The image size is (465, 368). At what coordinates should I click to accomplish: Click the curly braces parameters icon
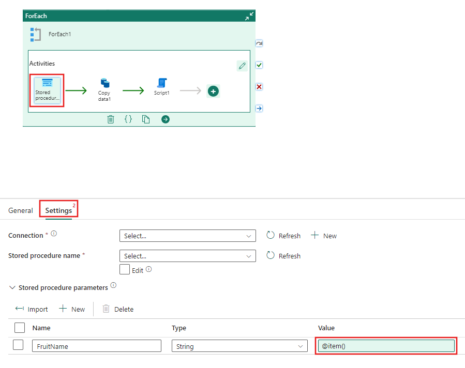128,119
